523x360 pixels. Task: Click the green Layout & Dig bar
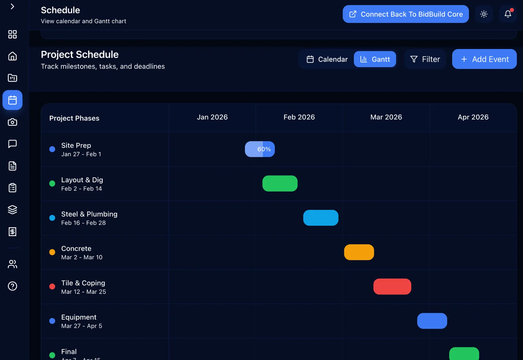[x=280, y=183]
